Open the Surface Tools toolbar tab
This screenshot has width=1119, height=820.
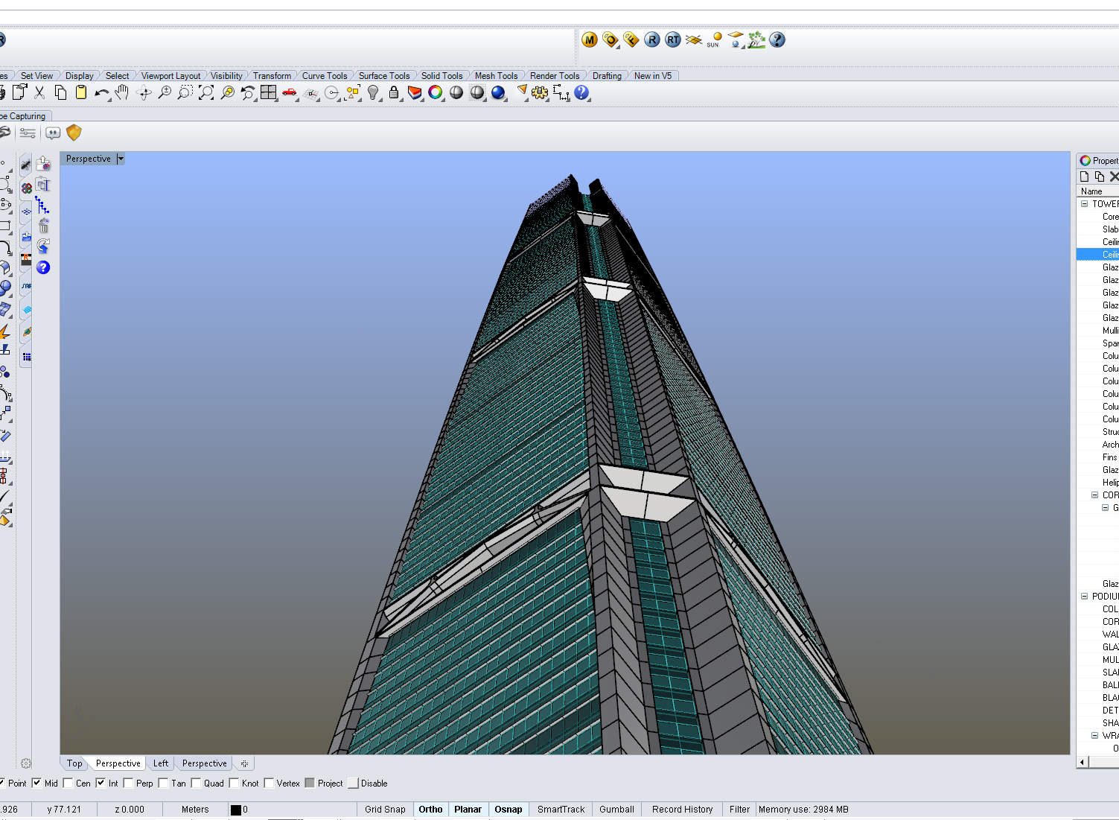[x=383, y=75]
